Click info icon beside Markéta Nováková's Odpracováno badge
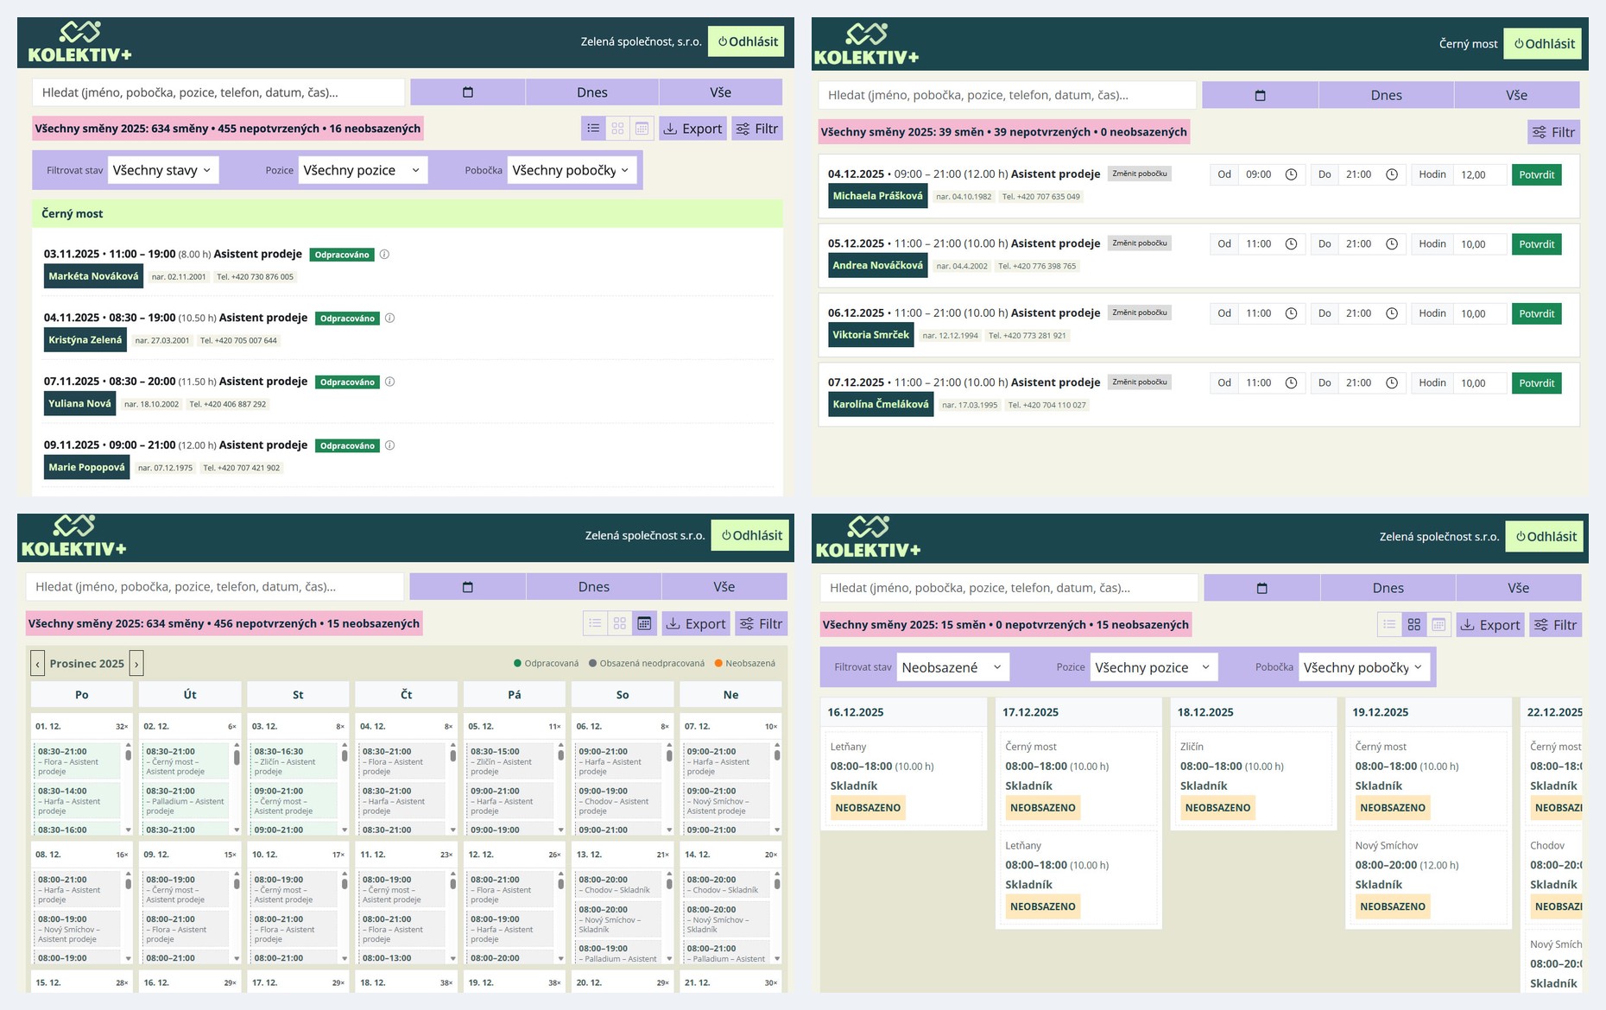Image resolution: width=1606 pixels, height=1010 pixels. coord(384,255)
